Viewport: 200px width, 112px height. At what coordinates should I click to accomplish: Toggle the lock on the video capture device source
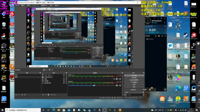coord(66,77)
